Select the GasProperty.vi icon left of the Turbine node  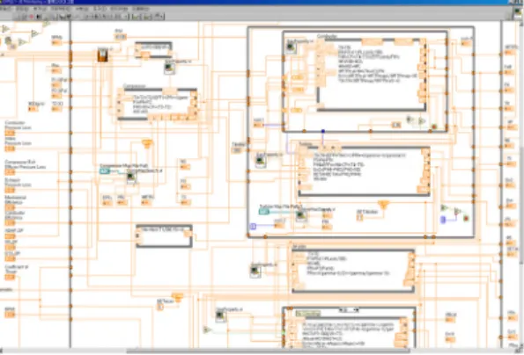[x=261, y=162]
